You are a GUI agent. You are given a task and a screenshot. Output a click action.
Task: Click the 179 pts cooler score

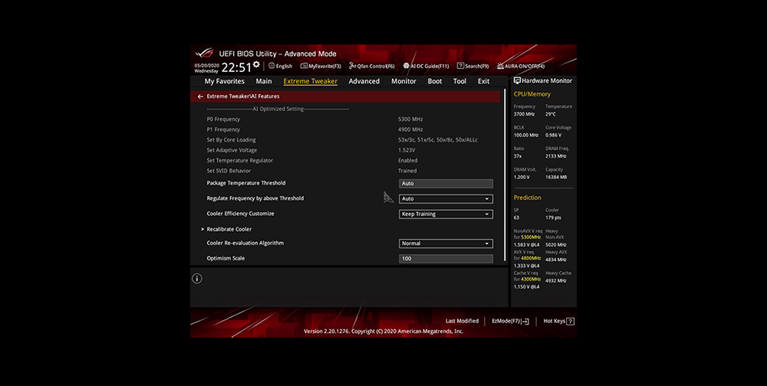(553, 218)
